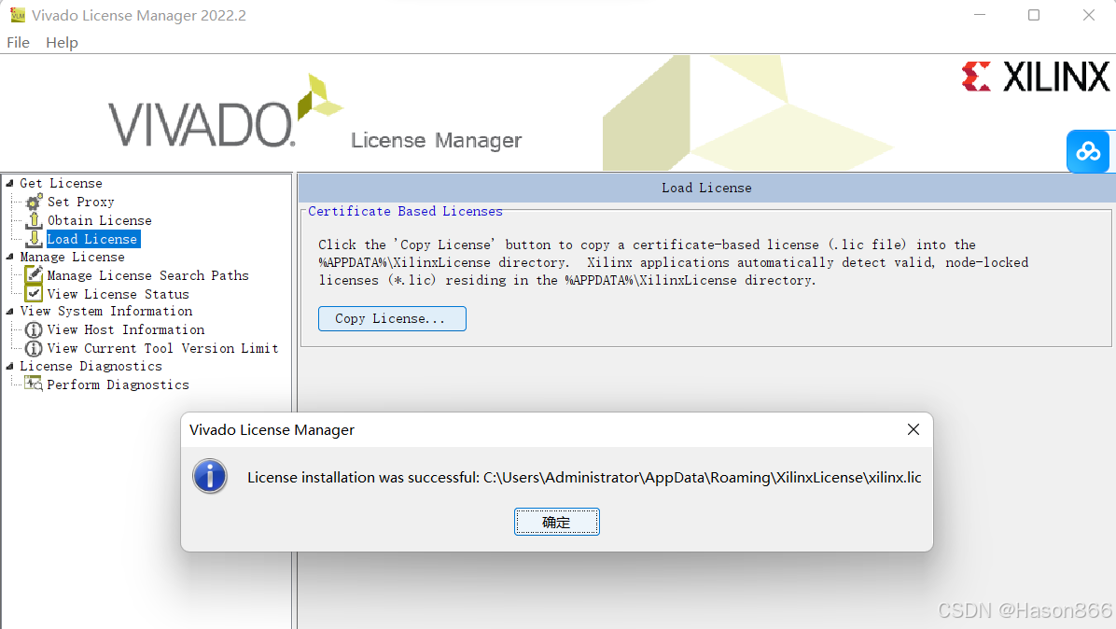1116x629 pixels.
Task: Select Perform Diagnostics in the tree
Action: click(119, 384)
